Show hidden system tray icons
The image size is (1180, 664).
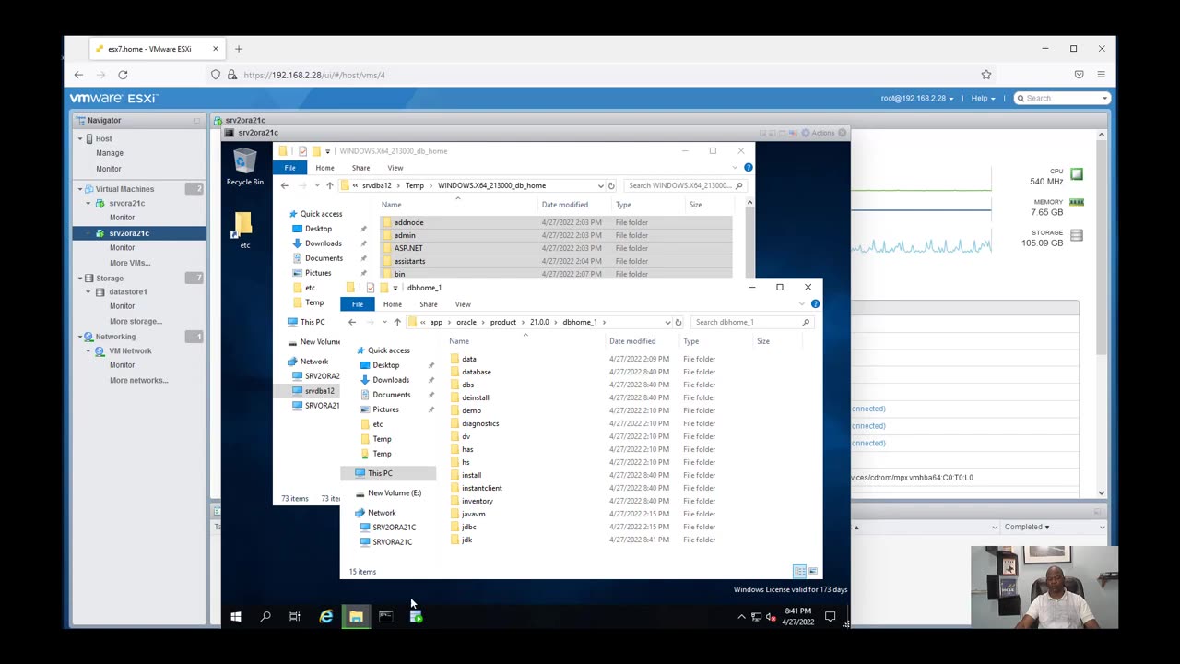coord(741,616)
